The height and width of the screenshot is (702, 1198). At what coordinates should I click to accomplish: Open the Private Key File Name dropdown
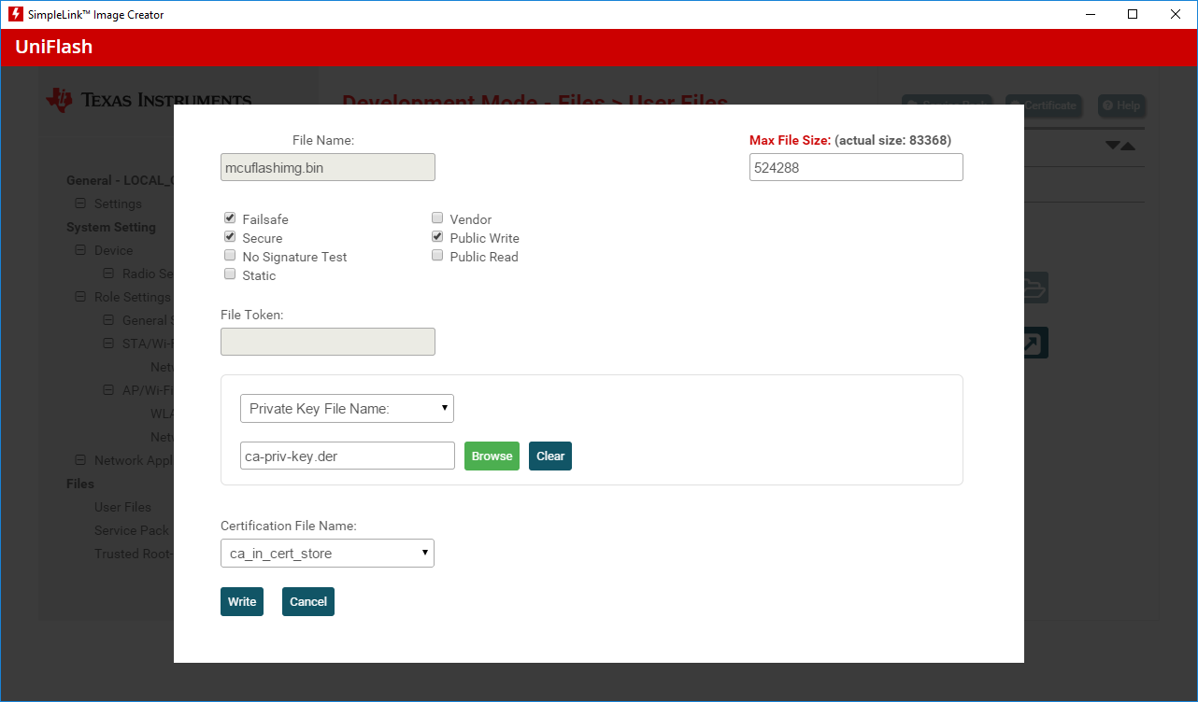coord(347,408)
